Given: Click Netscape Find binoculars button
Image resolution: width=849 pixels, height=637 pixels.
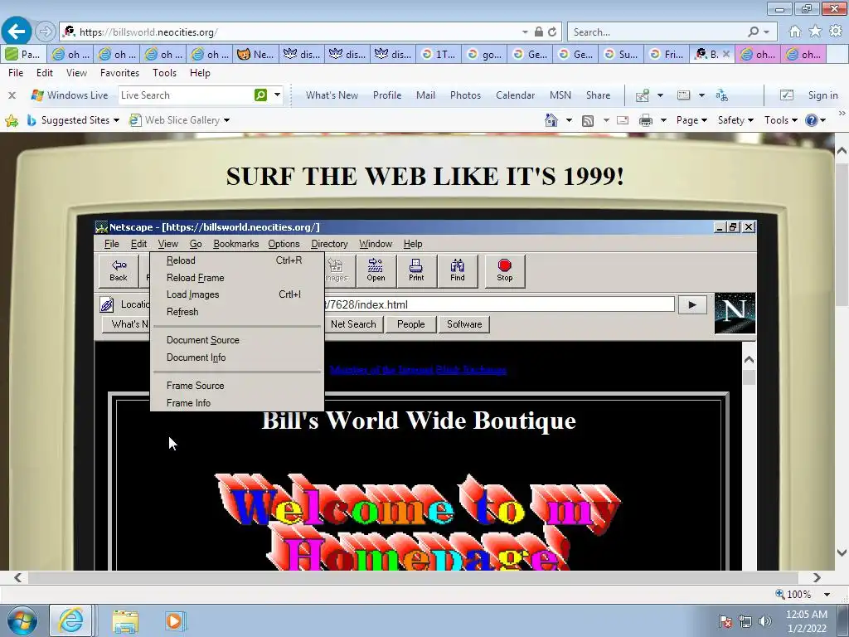Looking at the screenshot, I should (458, 270).
